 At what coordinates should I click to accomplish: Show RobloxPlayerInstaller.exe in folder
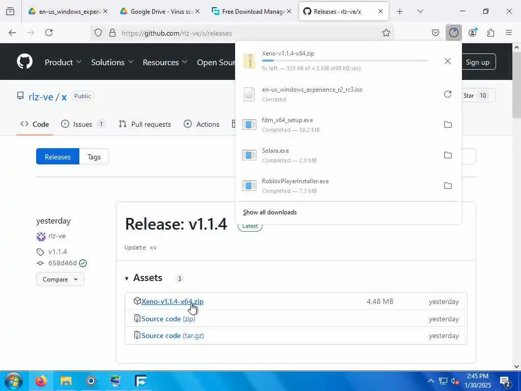[x=448, y=186]
